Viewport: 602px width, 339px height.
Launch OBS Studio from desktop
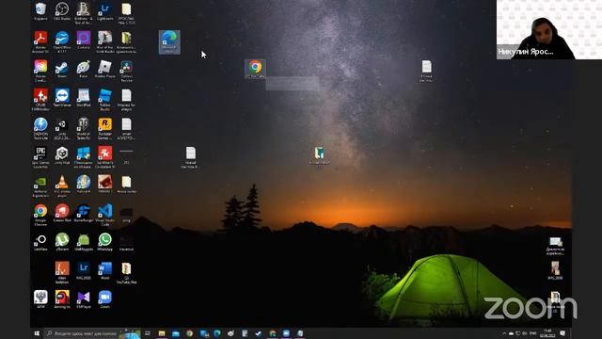(x=62, y=10)
